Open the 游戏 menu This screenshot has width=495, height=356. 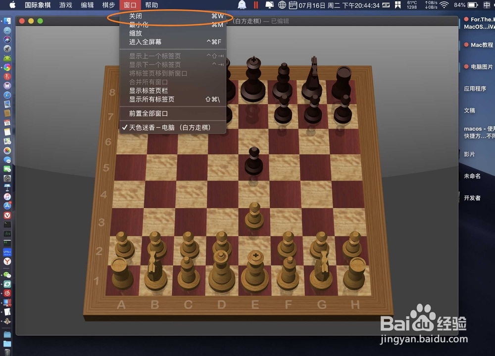(x=66, y=5)
